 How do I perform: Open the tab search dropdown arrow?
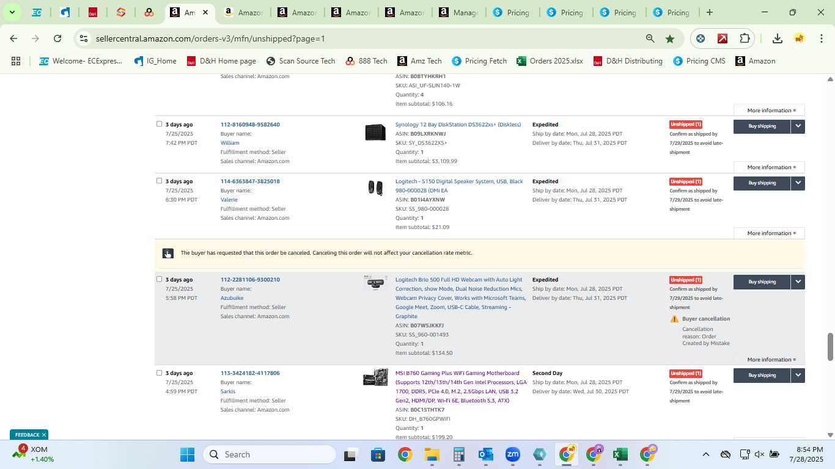point(12,12)
